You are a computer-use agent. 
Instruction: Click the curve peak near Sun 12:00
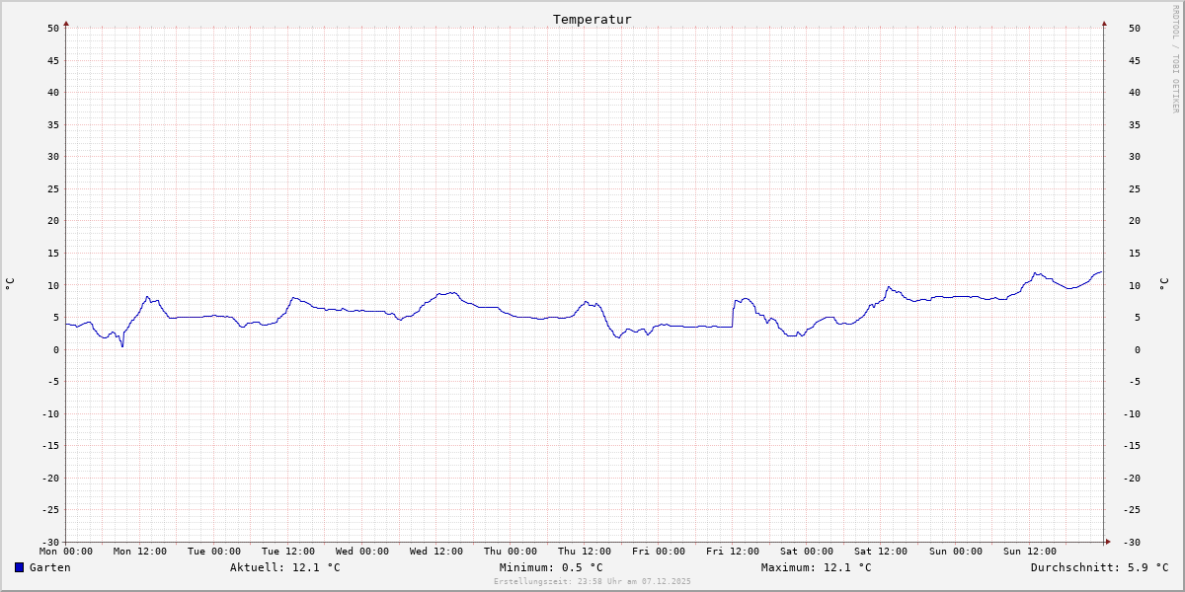click(x=1035, y=273)
